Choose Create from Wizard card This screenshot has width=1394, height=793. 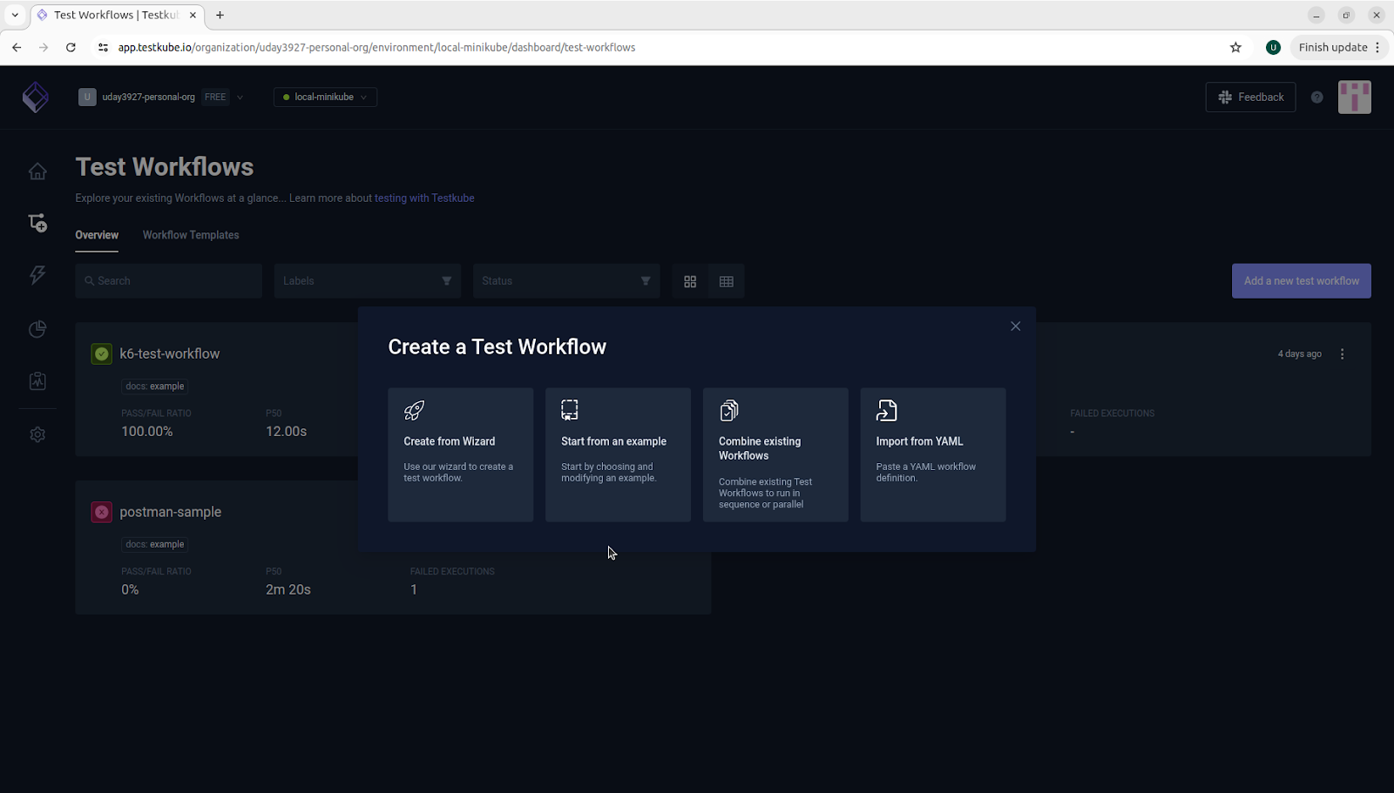460,455
